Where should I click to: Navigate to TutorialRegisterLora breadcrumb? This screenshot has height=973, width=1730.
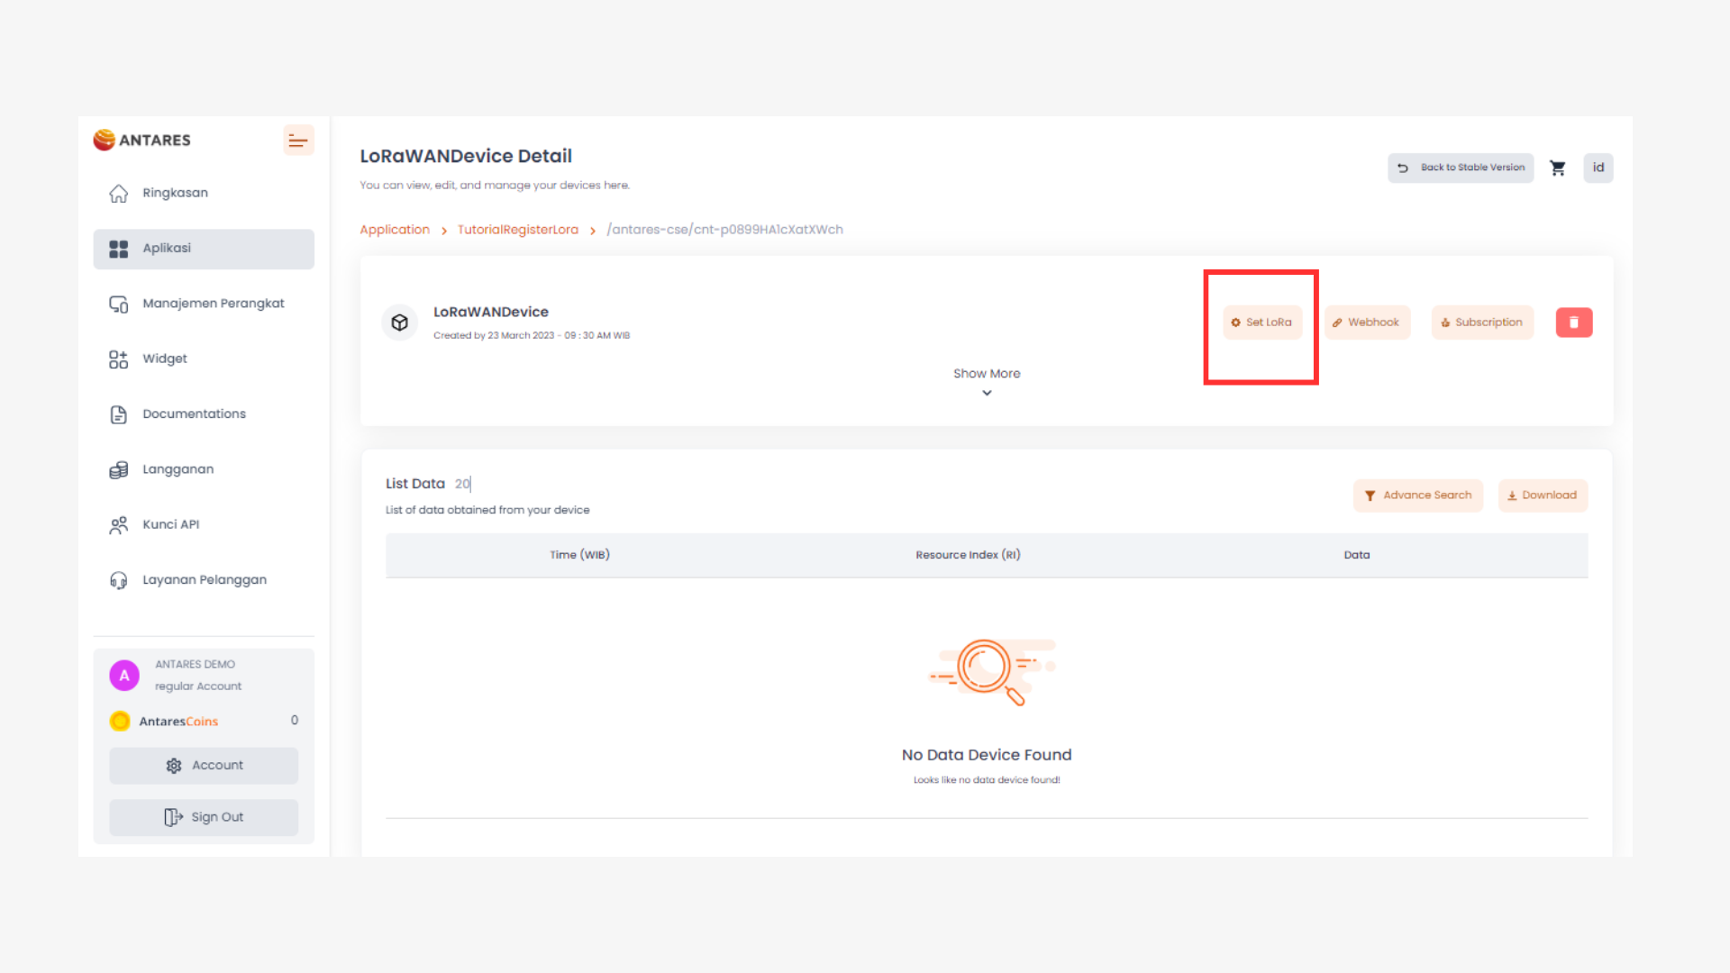click(518, 230)
